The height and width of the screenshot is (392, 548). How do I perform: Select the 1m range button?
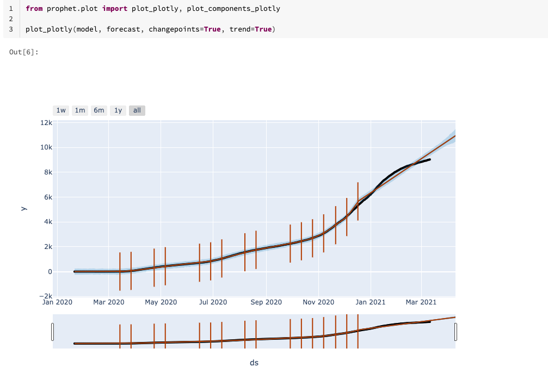(x=79, y=110)
